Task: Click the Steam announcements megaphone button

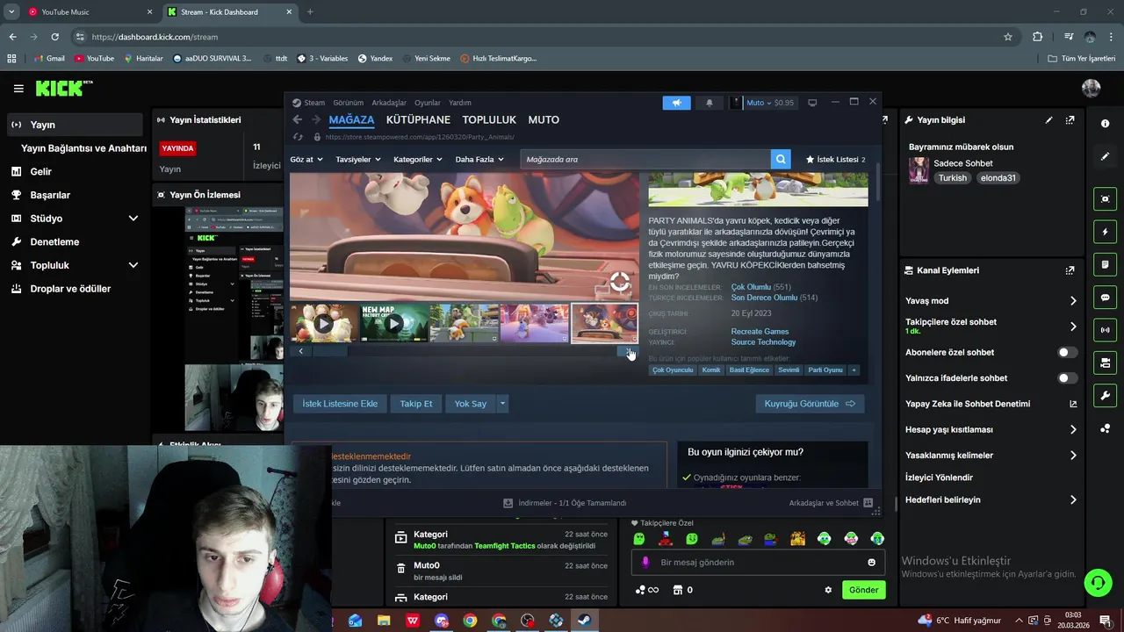Action: pos(676,103)
